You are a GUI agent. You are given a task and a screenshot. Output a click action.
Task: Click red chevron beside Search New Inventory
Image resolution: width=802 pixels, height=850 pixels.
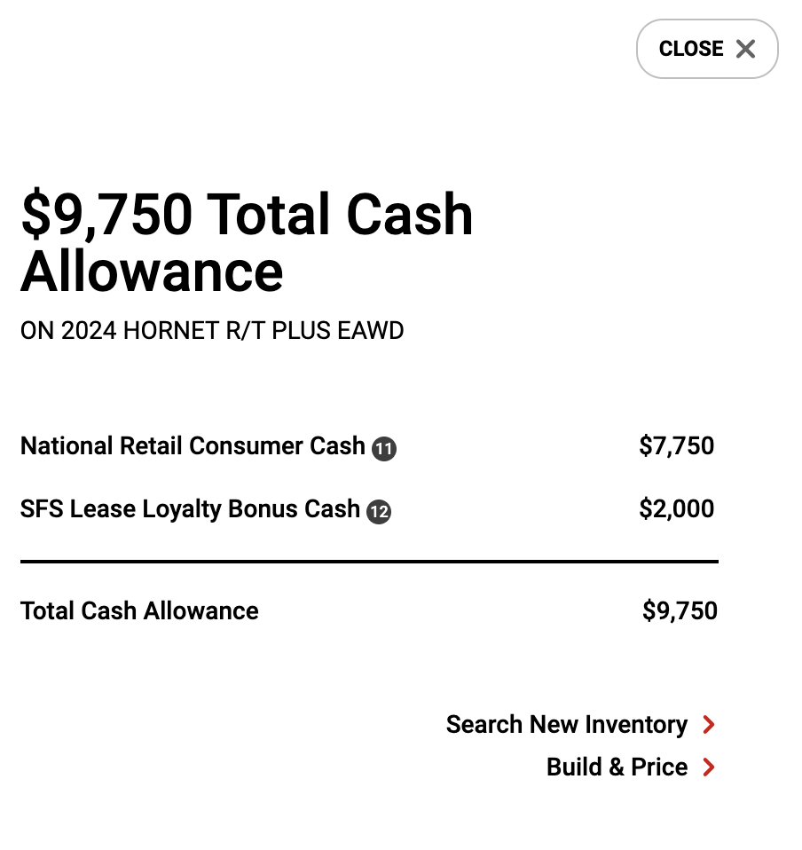[x=709, y=724]
